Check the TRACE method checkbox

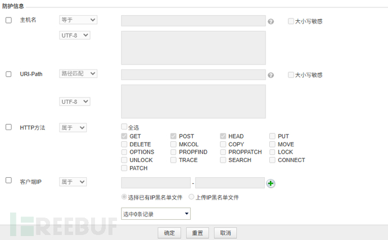pyautogui.click(x=173, y=160)
